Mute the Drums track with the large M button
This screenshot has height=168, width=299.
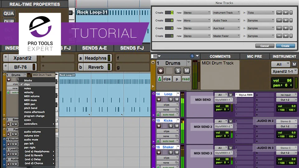click(x=187, y=71)
